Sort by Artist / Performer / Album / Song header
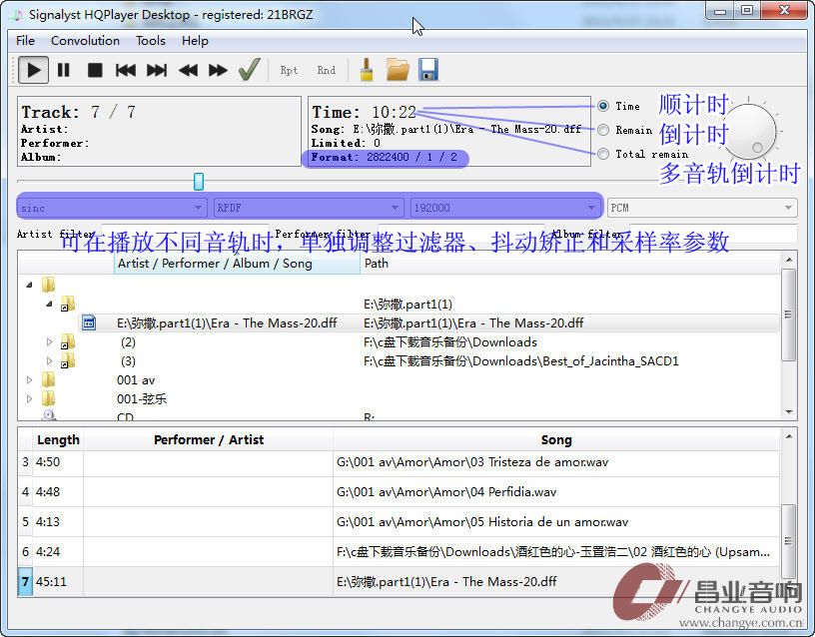 pos(237,264)
